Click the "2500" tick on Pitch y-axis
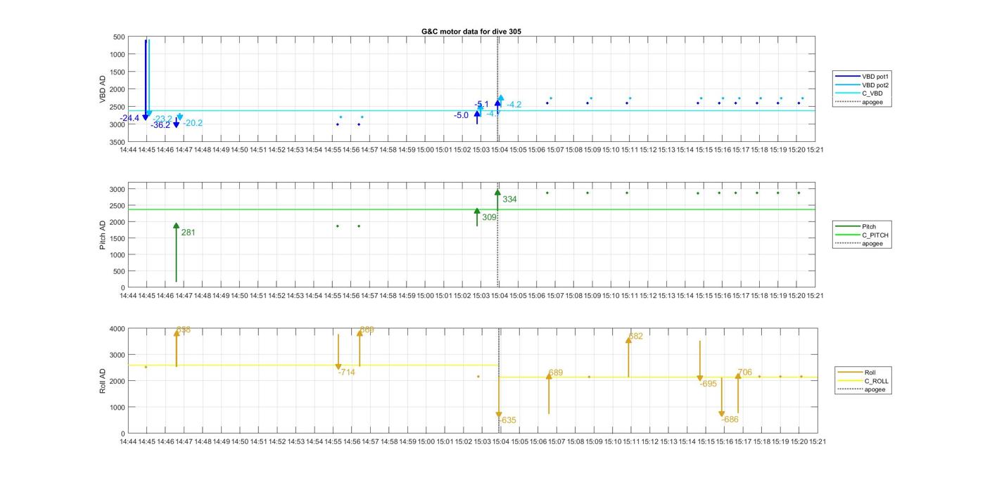The image size is (985, 487). pos(117,206)
